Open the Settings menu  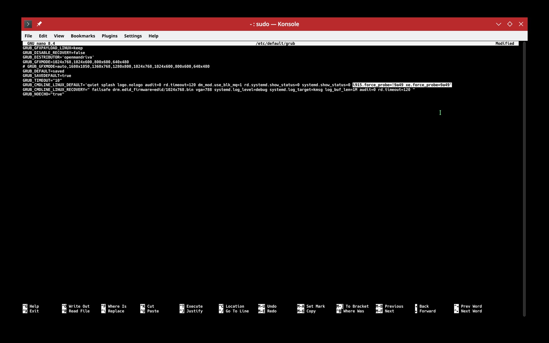(133, 36)
